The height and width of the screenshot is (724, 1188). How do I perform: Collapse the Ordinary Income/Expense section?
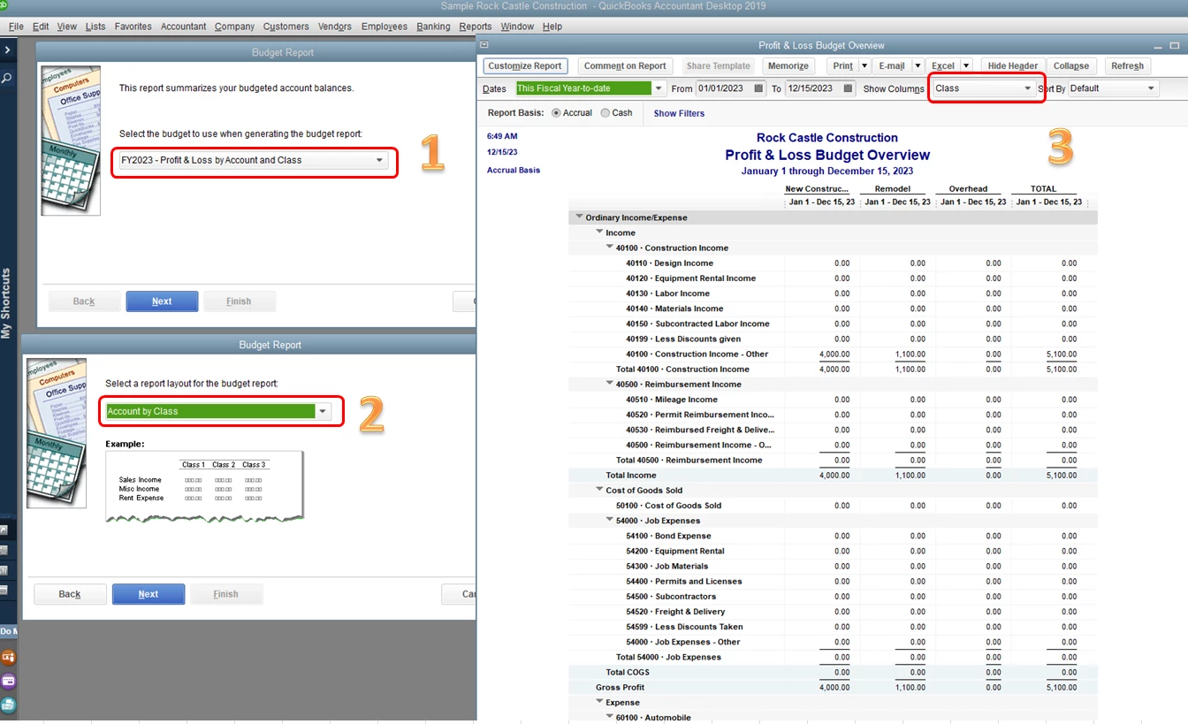click(579, 217)
